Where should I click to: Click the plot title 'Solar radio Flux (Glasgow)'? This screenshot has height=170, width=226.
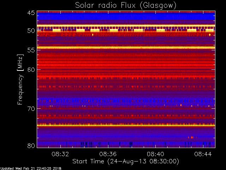126,6
